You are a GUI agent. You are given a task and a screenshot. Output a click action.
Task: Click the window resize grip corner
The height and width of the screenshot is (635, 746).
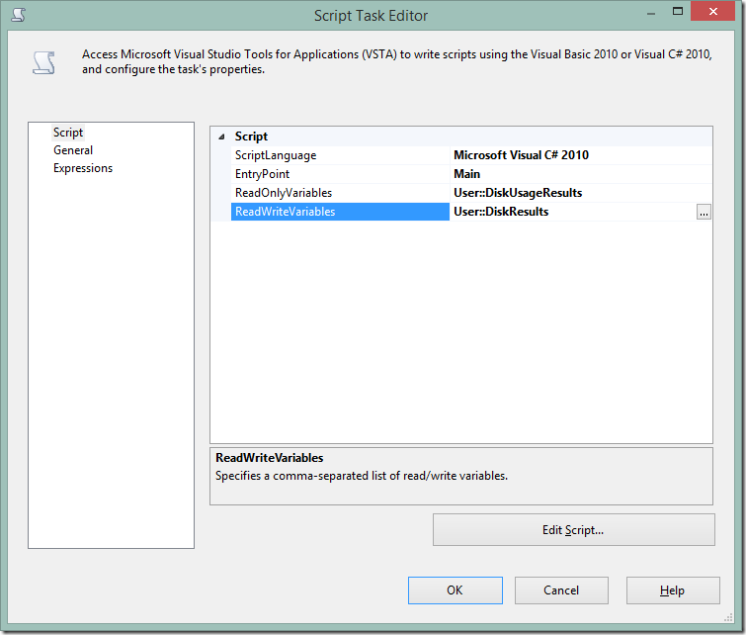click(728, 618)
